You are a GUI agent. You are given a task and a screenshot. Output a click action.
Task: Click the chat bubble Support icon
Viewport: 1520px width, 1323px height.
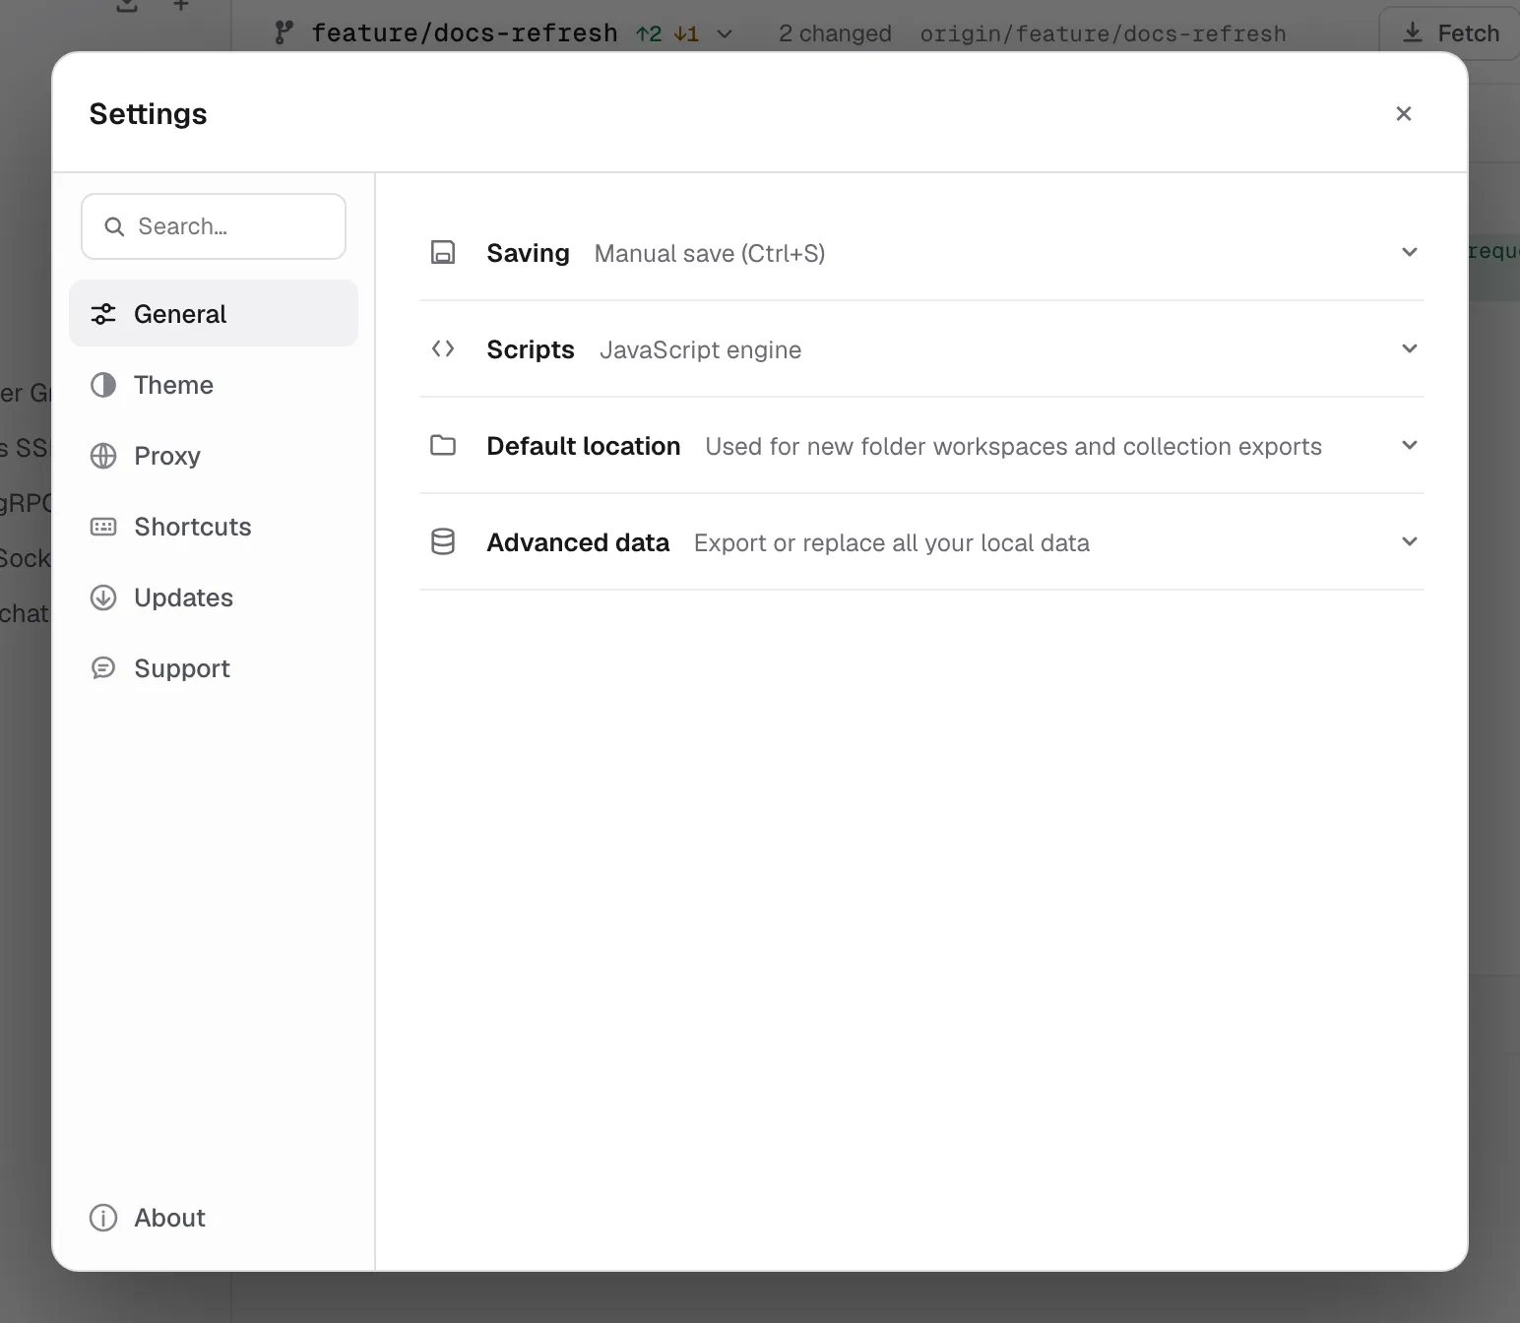pos(103,668)
